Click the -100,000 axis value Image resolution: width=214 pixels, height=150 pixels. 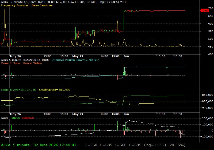click(x=207, y=137)
